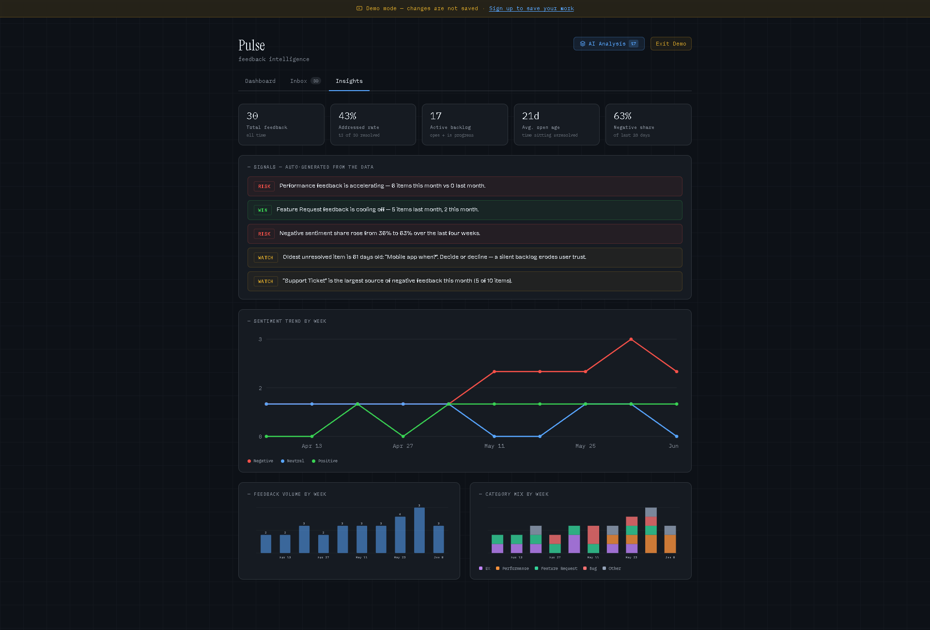The width and height of the screenshot is (930, 630).
Task: Click the tallest stacked bar in Category Mix chart
Action: (x=651, y=530)
